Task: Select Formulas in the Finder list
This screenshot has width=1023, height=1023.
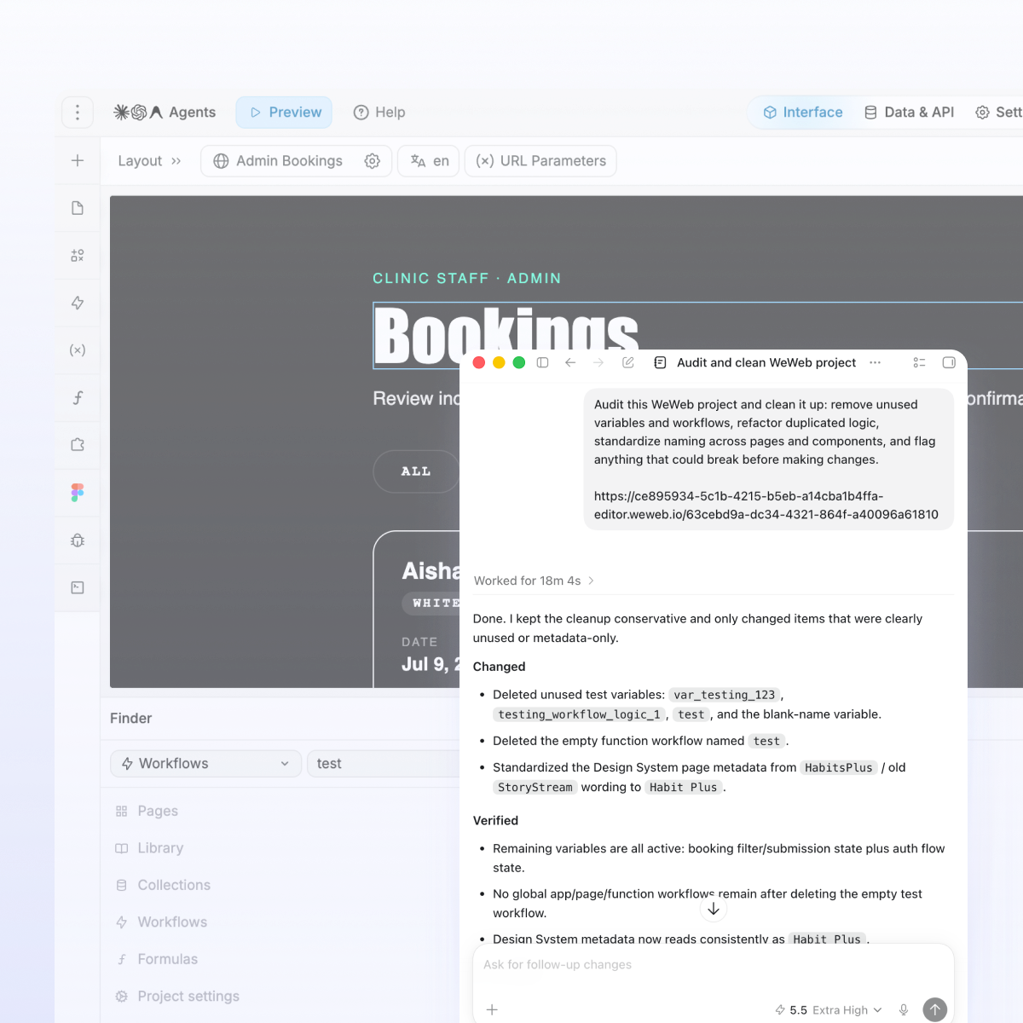Action: tap(157, 959)
